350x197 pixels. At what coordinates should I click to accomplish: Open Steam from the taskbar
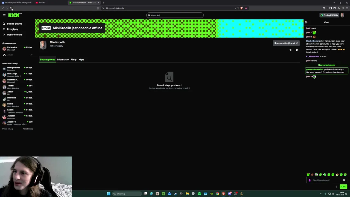tap(175, 194)
